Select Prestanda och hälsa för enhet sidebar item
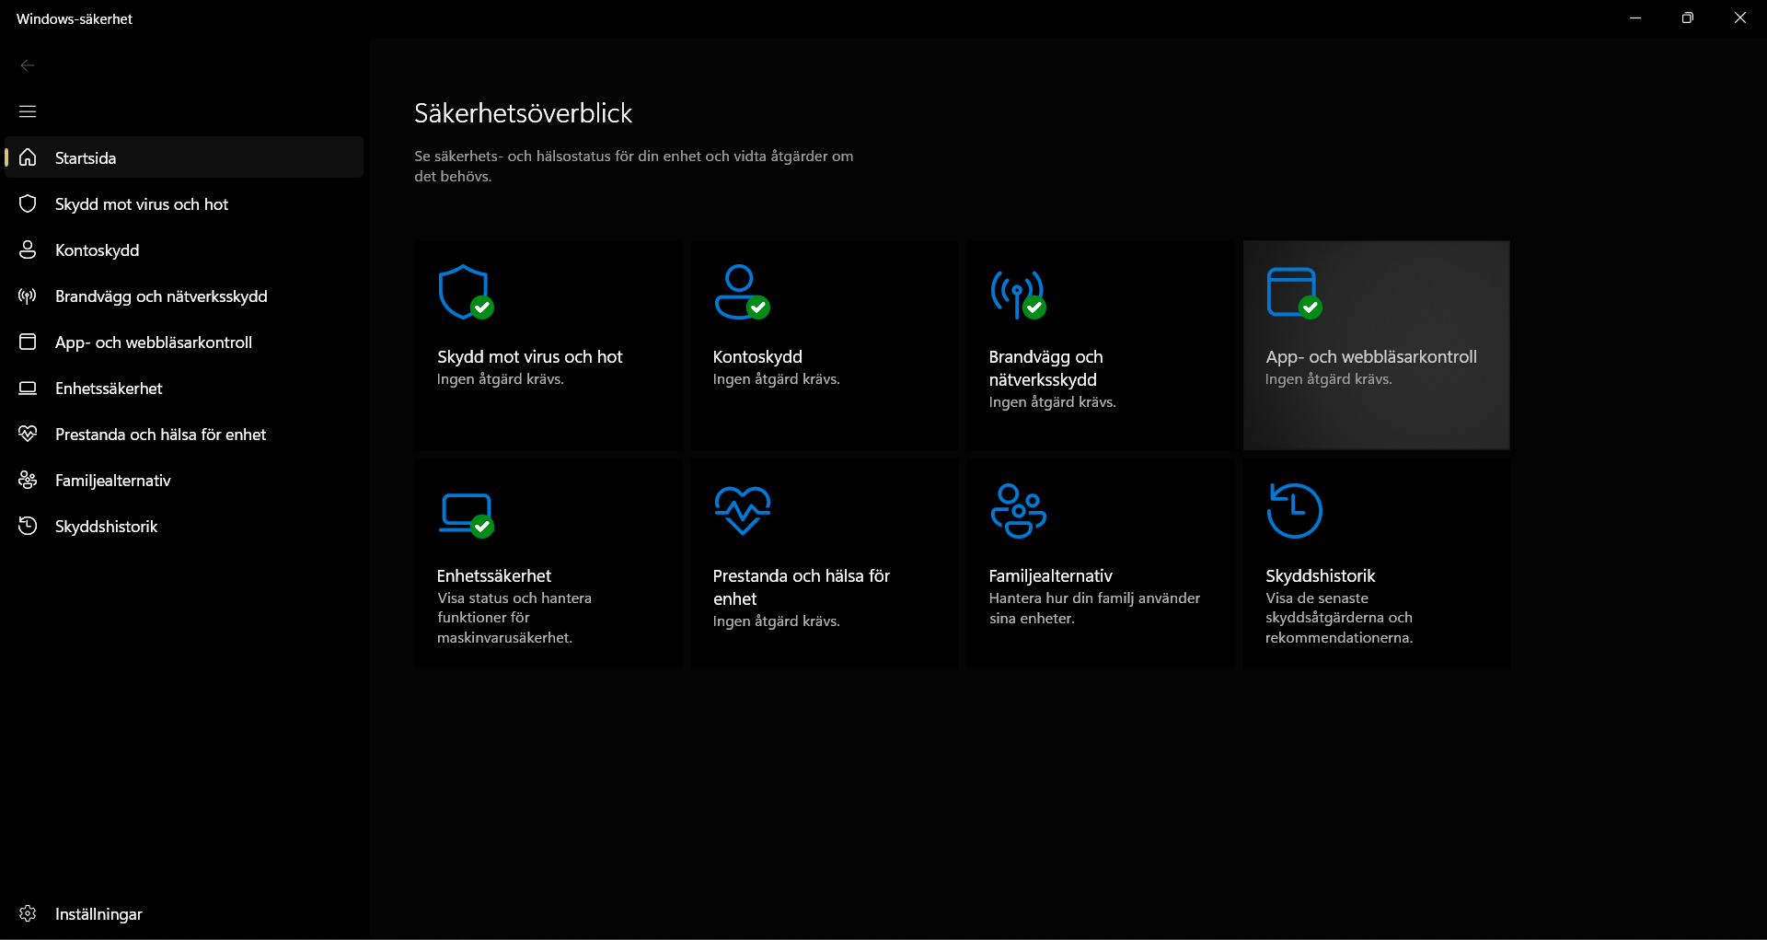 click(160, 434)
